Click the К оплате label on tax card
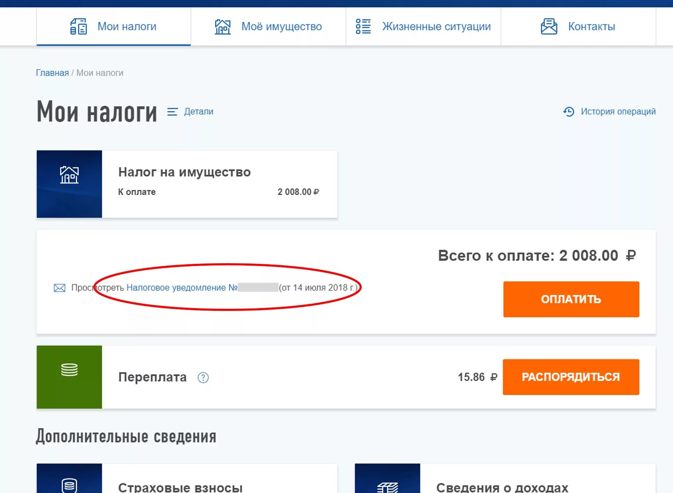Image resolution: width=673 pixels, height=493 pixels. (137, 192)
